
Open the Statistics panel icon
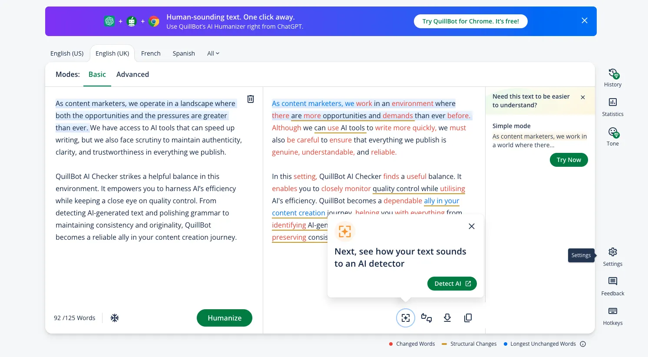(613, 102)
